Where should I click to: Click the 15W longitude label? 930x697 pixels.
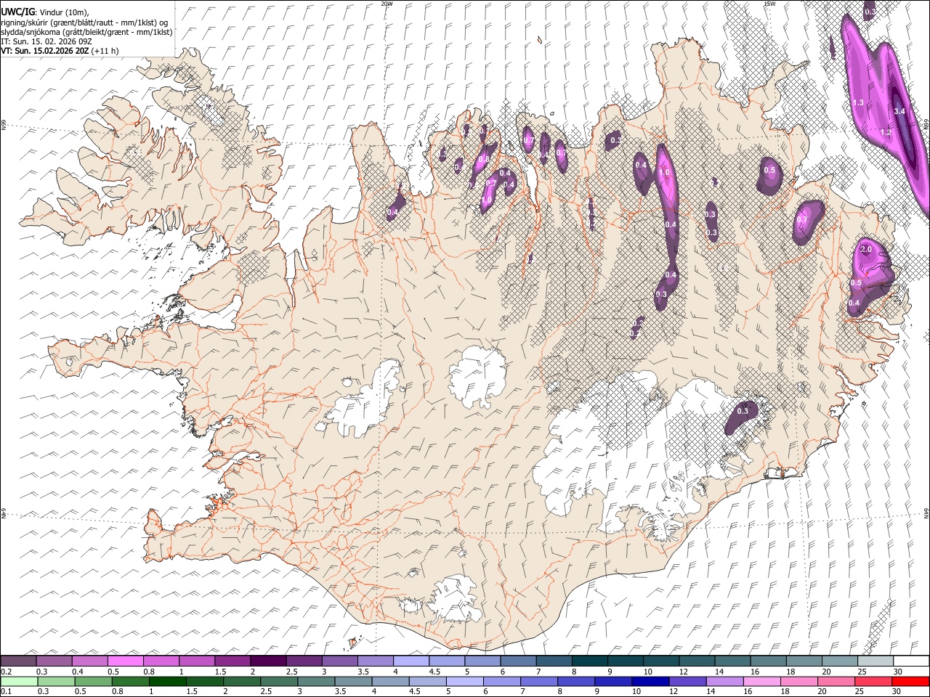point(769,4)
